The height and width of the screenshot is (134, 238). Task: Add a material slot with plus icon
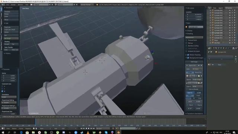pyautogui.click(x=236, y=57)
